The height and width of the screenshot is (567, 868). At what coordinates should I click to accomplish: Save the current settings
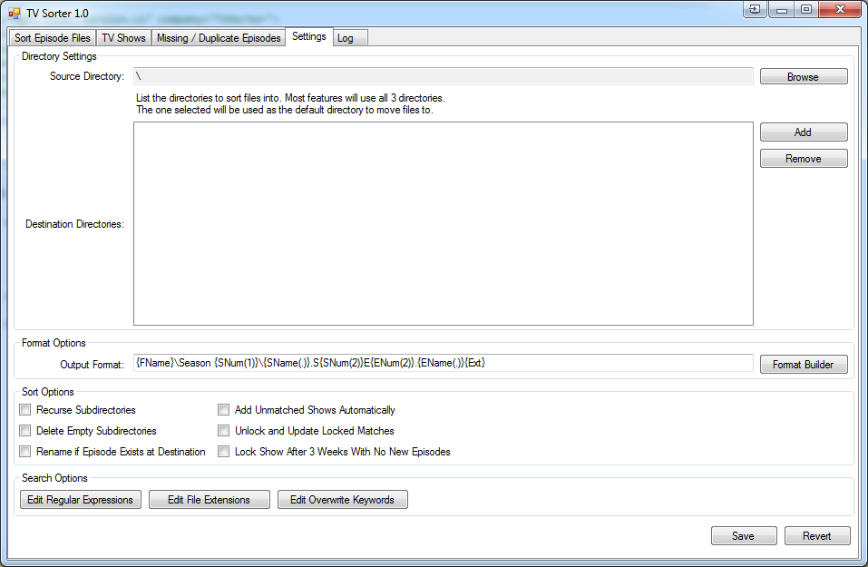coord(743,535)
